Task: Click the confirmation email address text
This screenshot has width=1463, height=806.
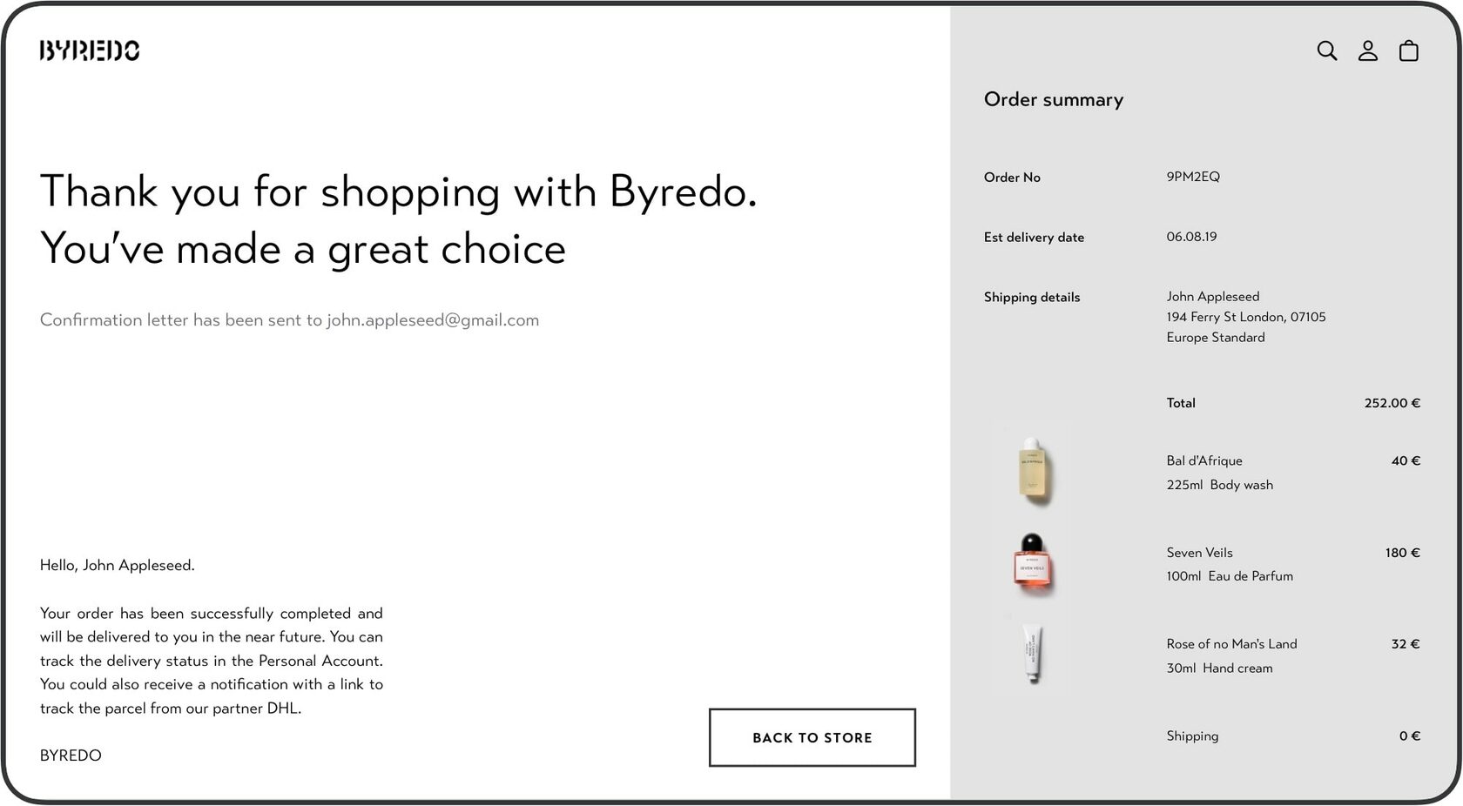Action: (433, 320)
